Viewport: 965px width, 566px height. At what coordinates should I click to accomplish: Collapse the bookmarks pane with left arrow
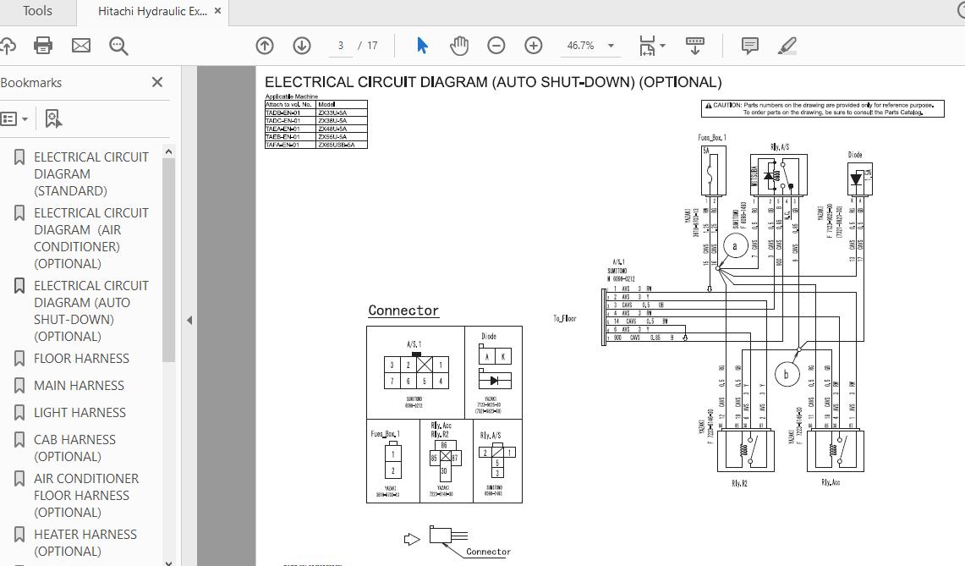pyautogui.click(x=189, y=320)
